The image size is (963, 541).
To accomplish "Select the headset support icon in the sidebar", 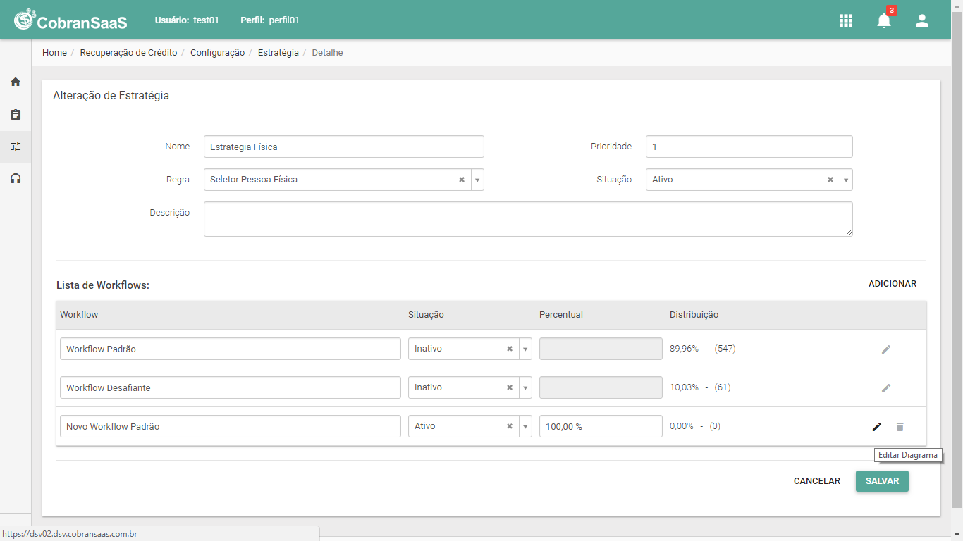I will 16,179.
